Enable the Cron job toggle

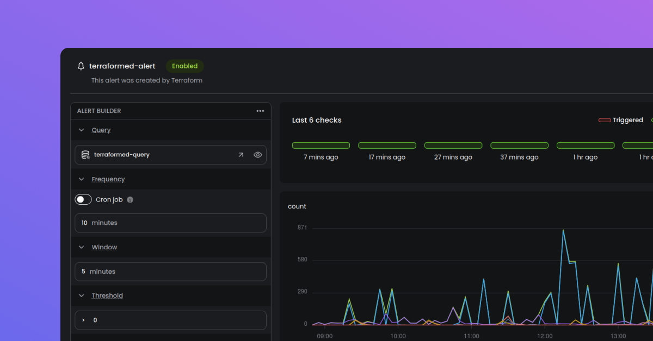83,199
